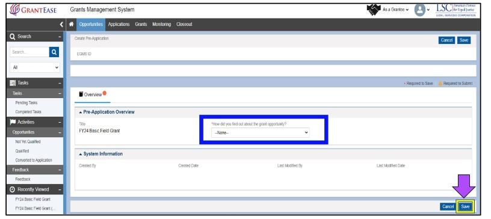
Task: Collapse the Tasks subsection
Action: (x=60, y=93)
